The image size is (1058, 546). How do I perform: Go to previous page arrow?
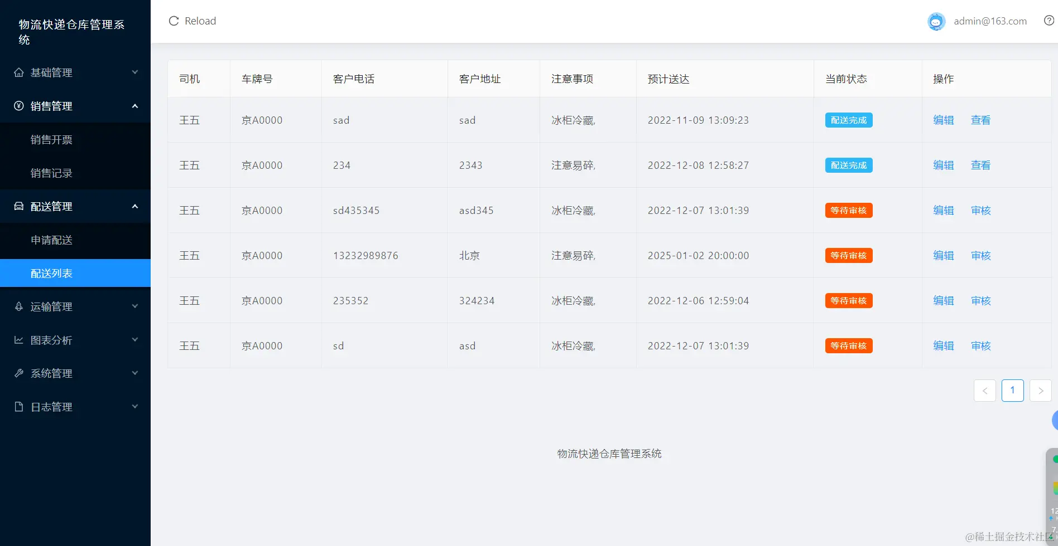(x=985, y=391)
